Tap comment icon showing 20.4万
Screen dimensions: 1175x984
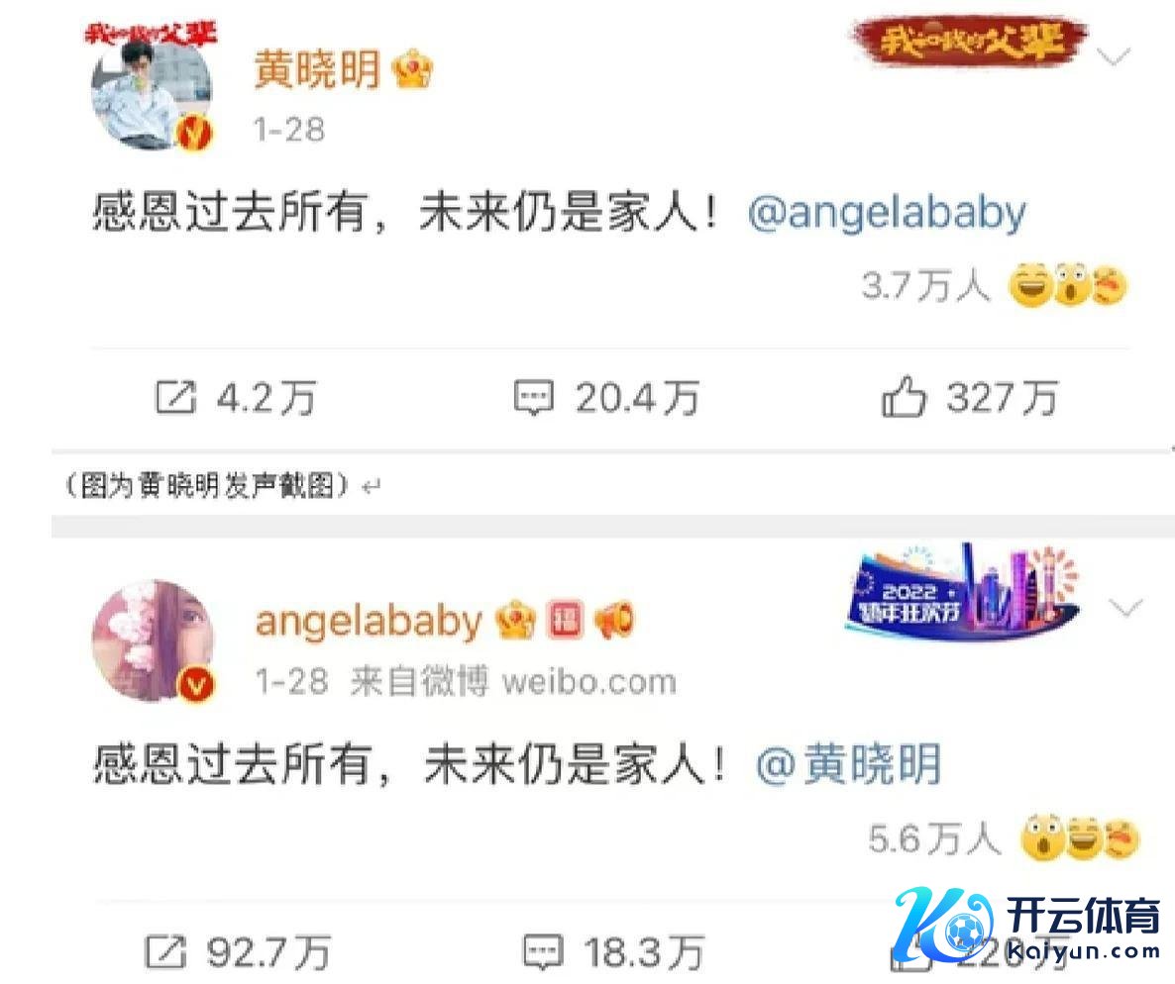[x=534, y=398]
